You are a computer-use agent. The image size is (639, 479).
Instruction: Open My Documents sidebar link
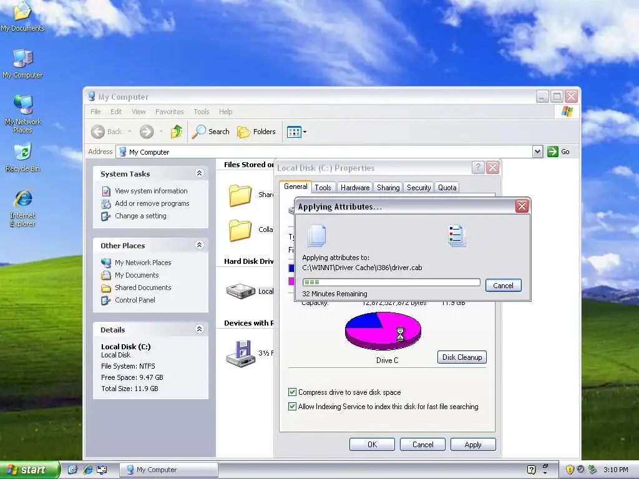[137, 275]
